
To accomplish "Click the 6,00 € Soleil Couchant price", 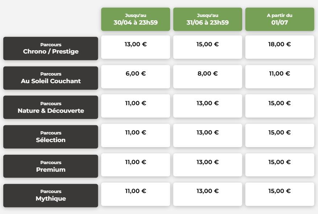I will 136,77.
